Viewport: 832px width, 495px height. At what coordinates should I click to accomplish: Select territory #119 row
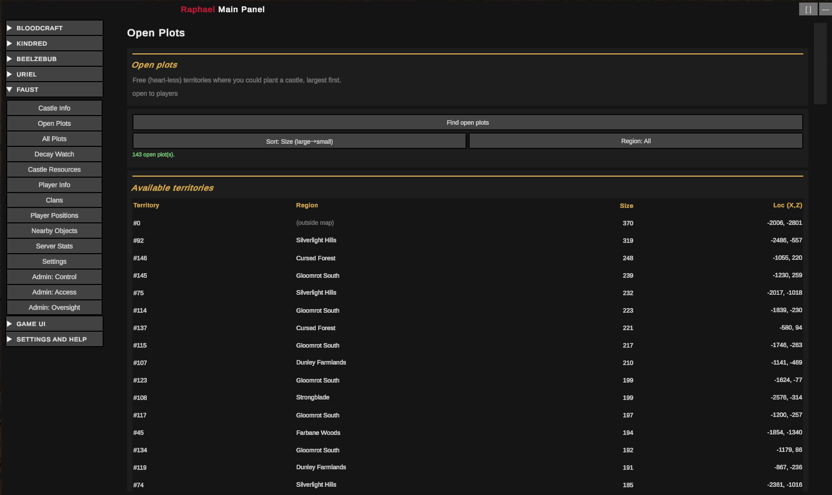(x=468, y=467)
